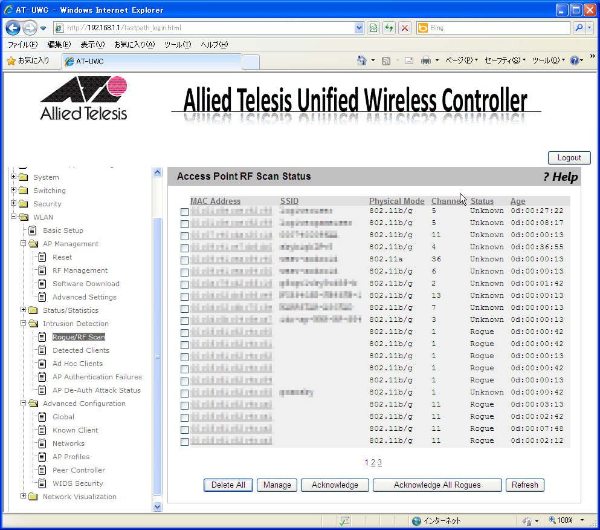Viewport: 600px width, 530px height.
Task: Expand the Status/Statistics folder
Action: tap(24, 310)
